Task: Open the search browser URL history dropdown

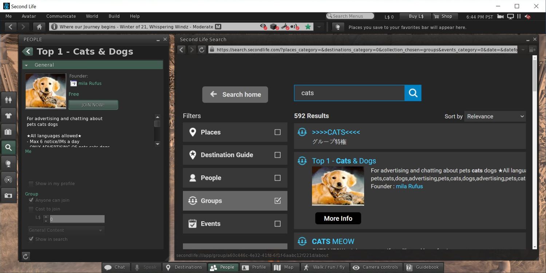Action: pyautogui.click(x=523, y=50)
